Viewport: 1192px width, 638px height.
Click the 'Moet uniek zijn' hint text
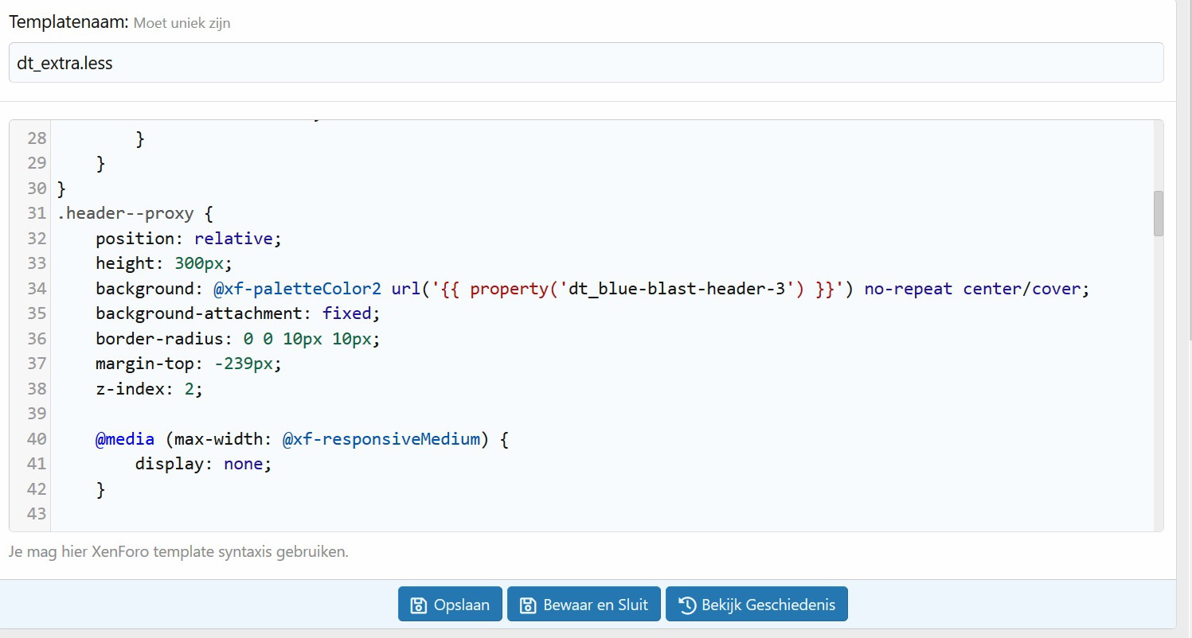[x=182, y=23]
